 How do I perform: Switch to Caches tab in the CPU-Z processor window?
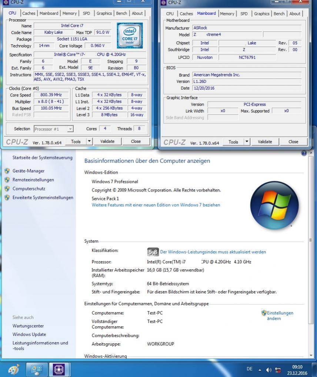click(x=29, y=13)
